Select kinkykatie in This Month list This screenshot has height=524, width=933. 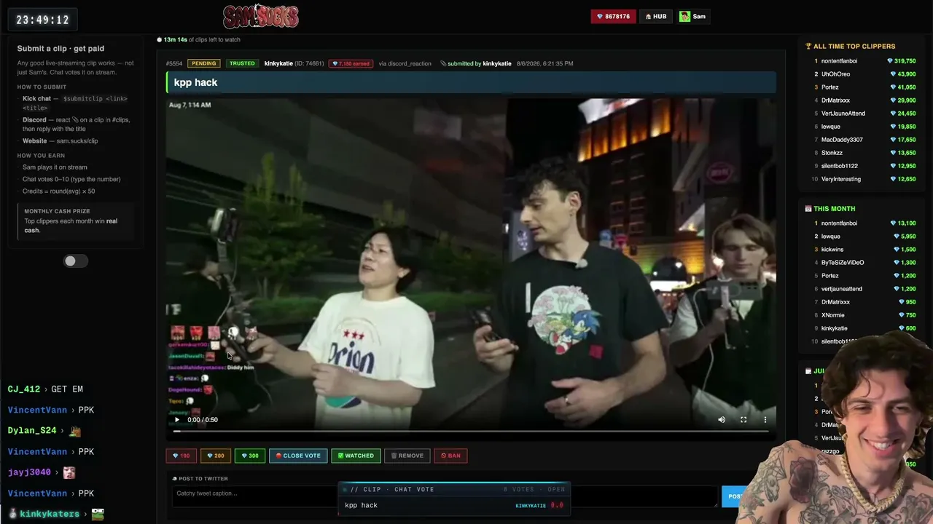pyautogui.click(x=834, y=328)
